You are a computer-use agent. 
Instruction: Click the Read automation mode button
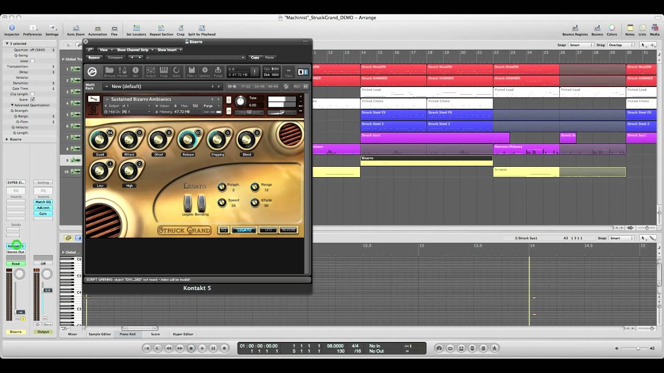(16, 264)
